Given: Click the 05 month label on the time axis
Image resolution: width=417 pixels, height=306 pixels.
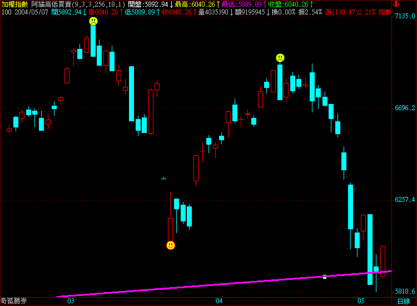Looking at the screenshot, I should pos(361,301).
